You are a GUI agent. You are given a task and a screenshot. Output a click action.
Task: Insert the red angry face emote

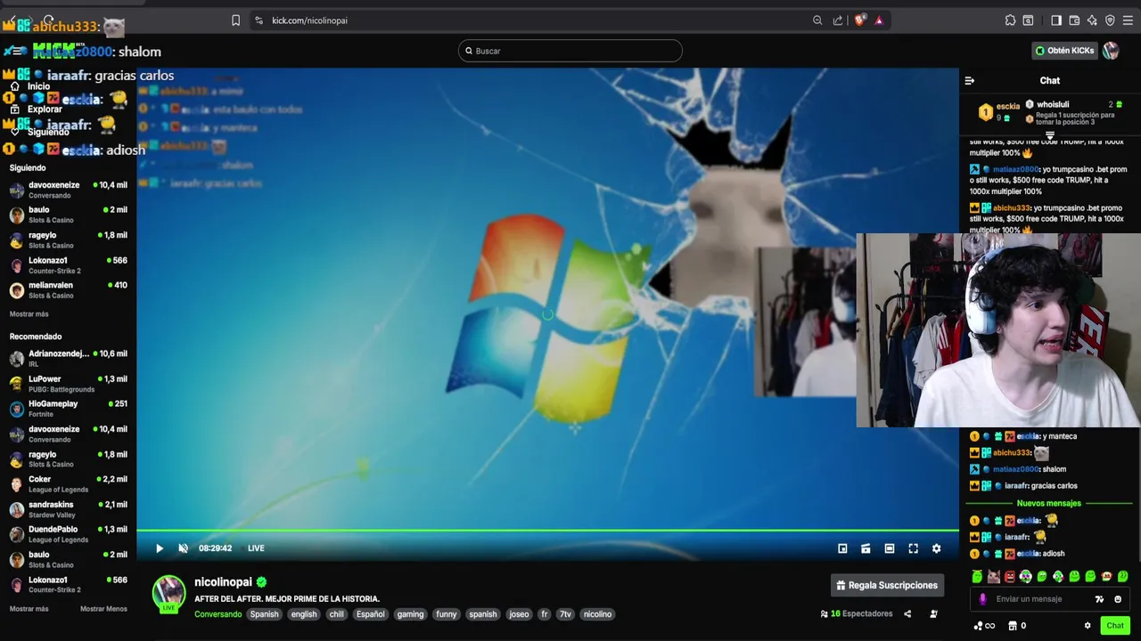click(x=1009, y=577)
